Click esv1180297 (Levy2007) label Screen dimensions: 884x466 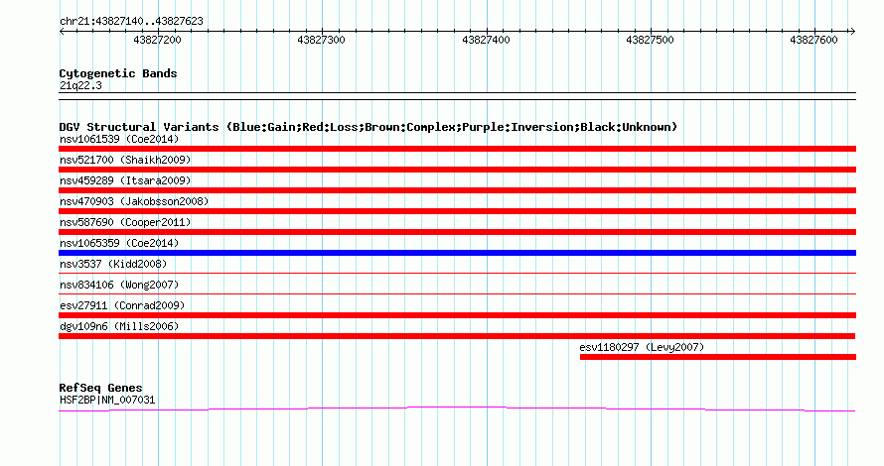click(642, 347)
